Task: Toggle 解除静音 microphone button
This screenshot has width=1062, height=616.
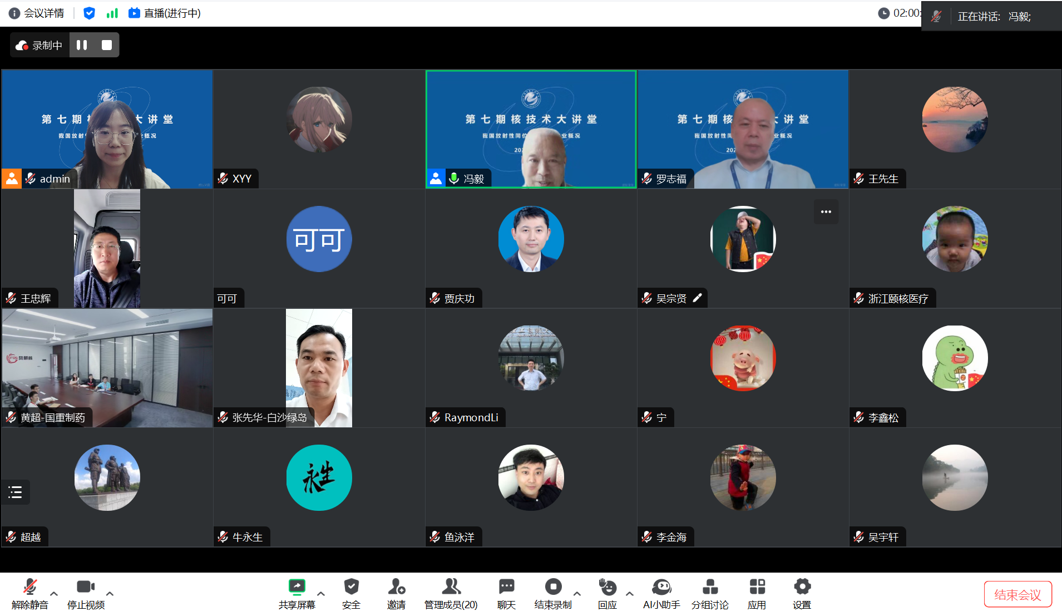Action: tap(30, 593)
